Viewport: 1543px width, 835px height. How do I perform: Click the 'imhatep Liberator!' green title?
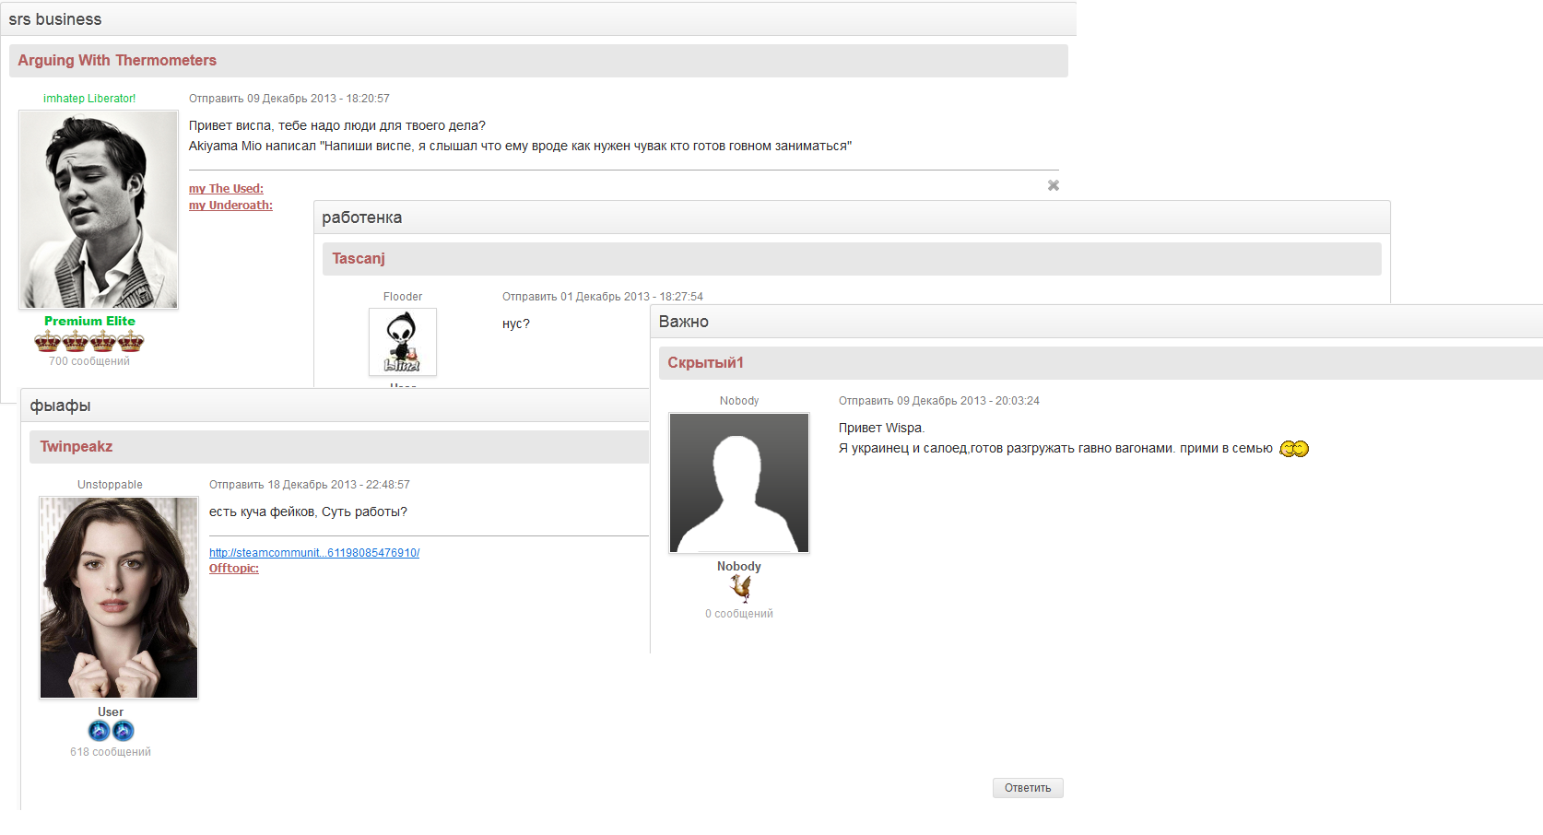[89, 99]
